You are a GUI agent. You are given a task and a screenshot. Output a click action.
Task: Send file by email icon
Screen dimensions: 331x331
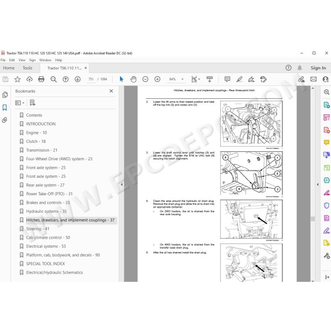point(314,79)
